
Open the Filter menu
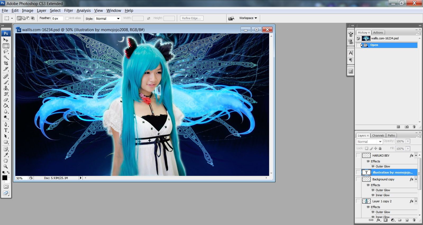68,11
